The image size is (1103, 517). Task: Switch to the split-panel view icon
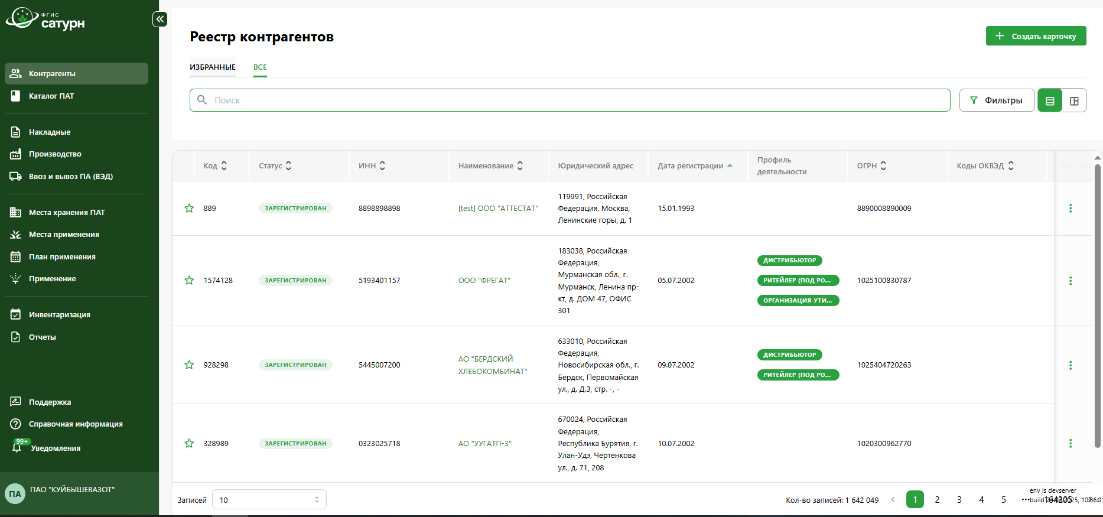coord(1074,100)
